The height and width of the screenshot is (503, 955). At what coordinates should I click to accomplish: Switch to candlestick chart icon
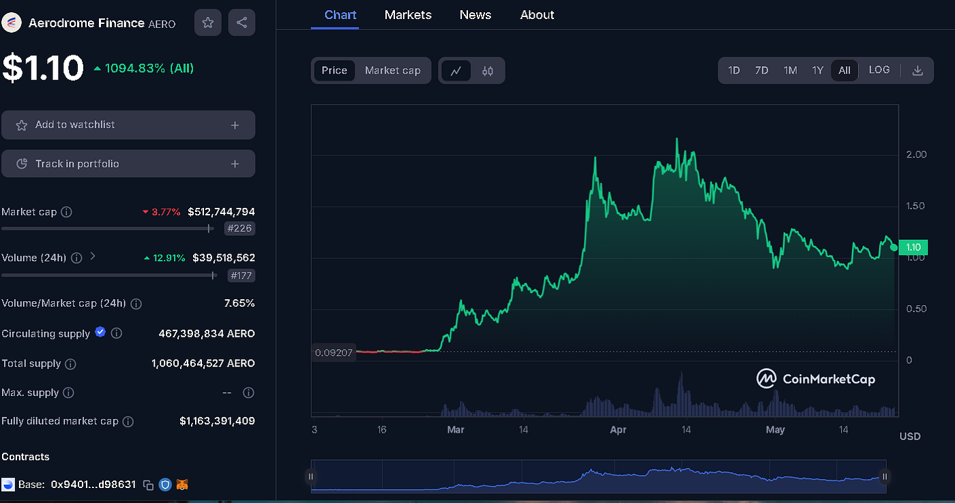point(487,70)
